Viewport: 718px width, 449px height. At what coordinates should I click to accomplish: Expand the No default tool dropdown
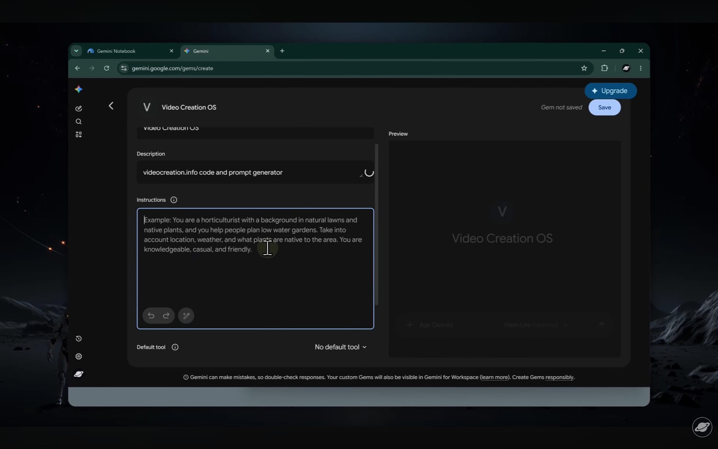[x=340, y=347]
